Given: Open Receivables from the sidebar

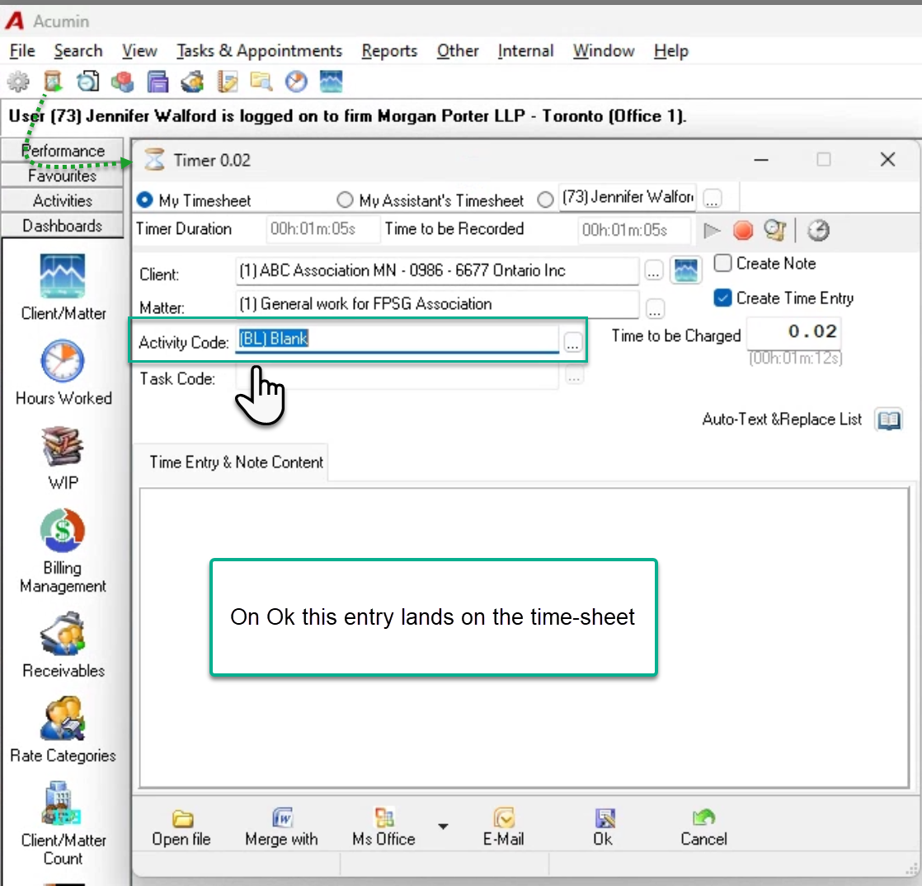Looking at the screenshot, I should 63,645.
